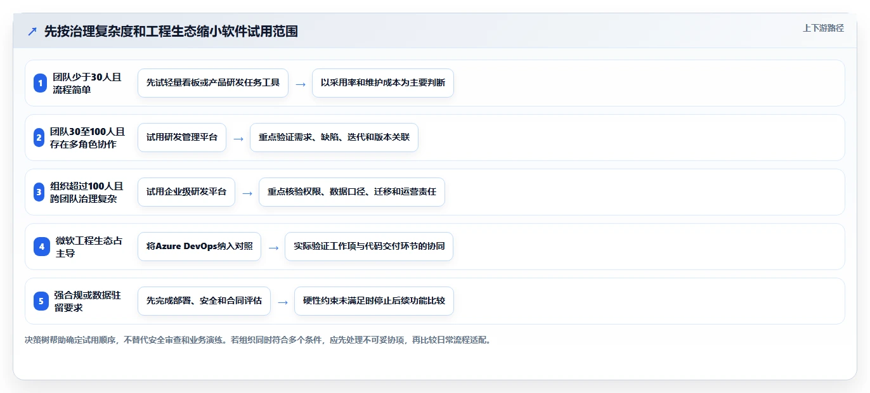Click the 试用企业级研发平台 box
The width and height of the screenshot is (870, 393).
click(x=186, y=192)
